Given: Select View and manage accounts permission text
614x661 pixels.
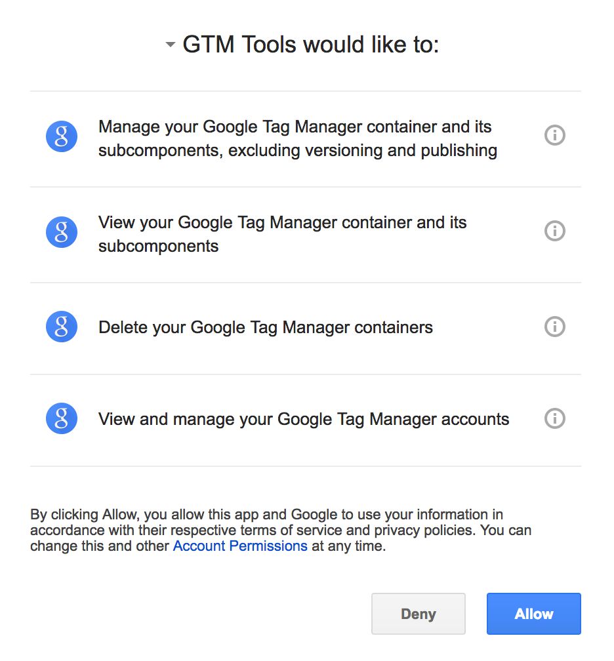Looking at the screenshot, I should point(304,420).
